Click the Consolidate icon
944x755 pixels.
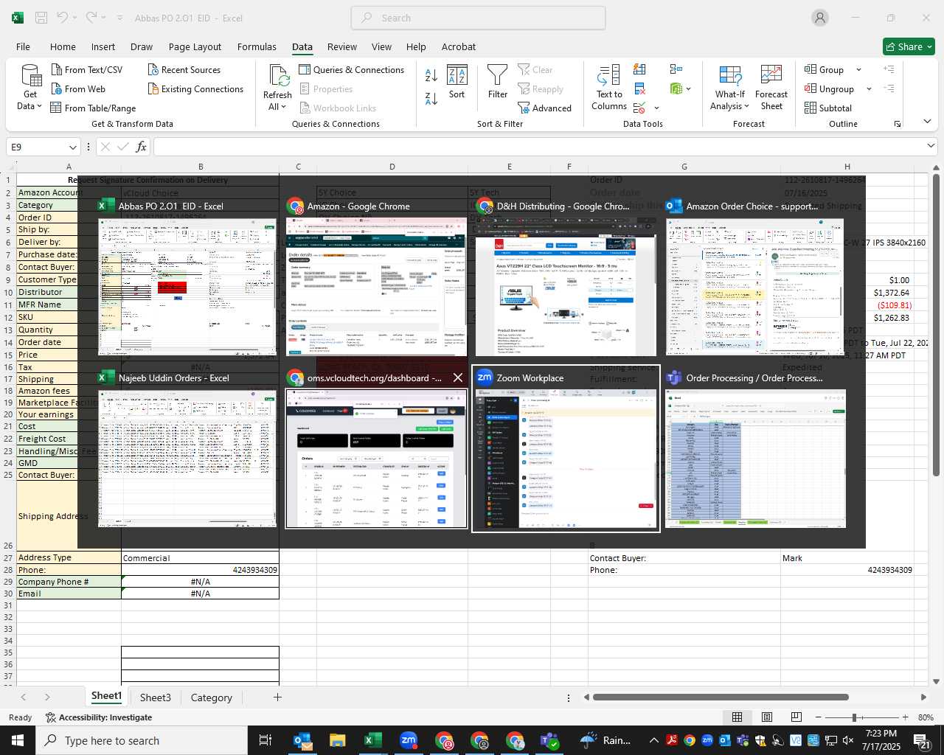pyautogui.click(x=676, y=69)
